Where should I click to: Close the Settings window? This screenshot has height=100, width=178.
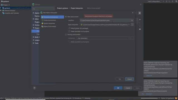click(141, 4)
